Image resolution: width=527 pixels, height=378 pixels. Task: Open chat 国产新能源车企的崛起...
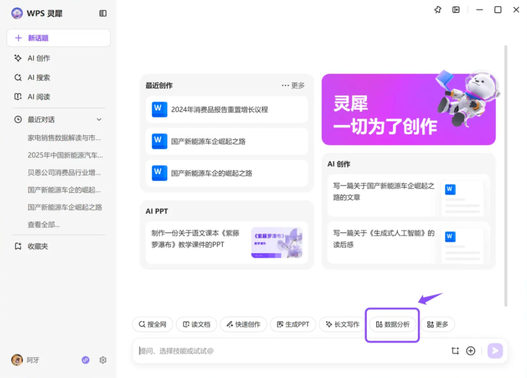point(64,190)
